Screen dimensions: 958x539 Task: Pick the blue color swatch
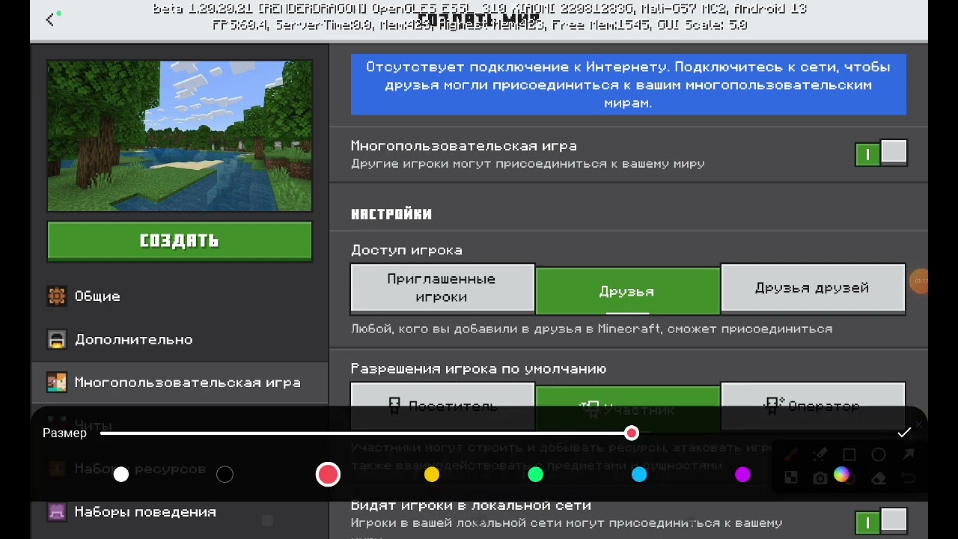[x=639, y=475]
